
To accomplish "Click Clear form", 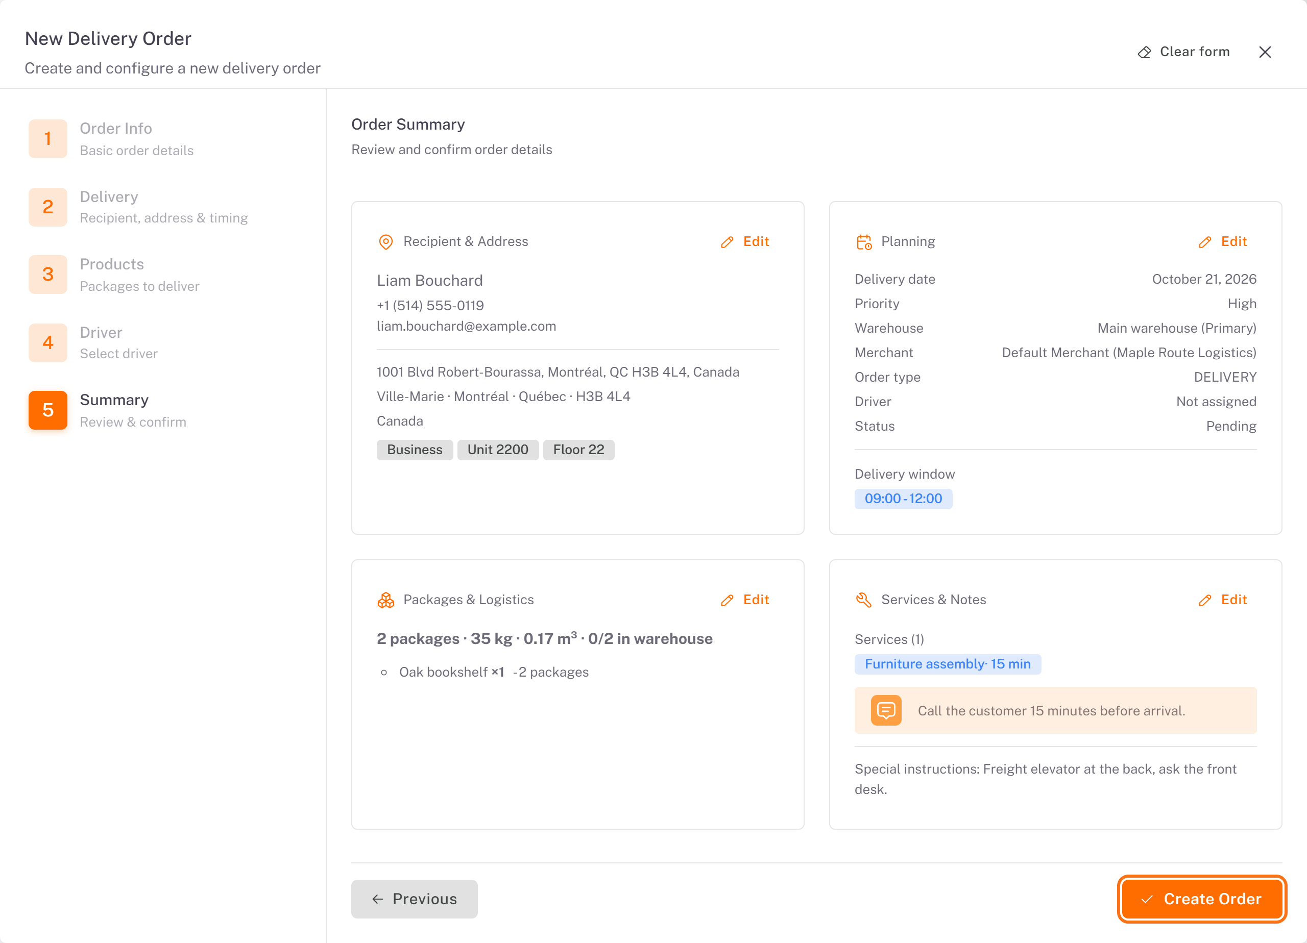I will (1183, 53).
